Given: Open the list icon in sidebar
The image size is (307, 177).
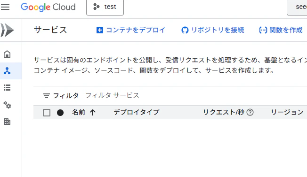Looking at the screenshot, I should tap(7, 88).
